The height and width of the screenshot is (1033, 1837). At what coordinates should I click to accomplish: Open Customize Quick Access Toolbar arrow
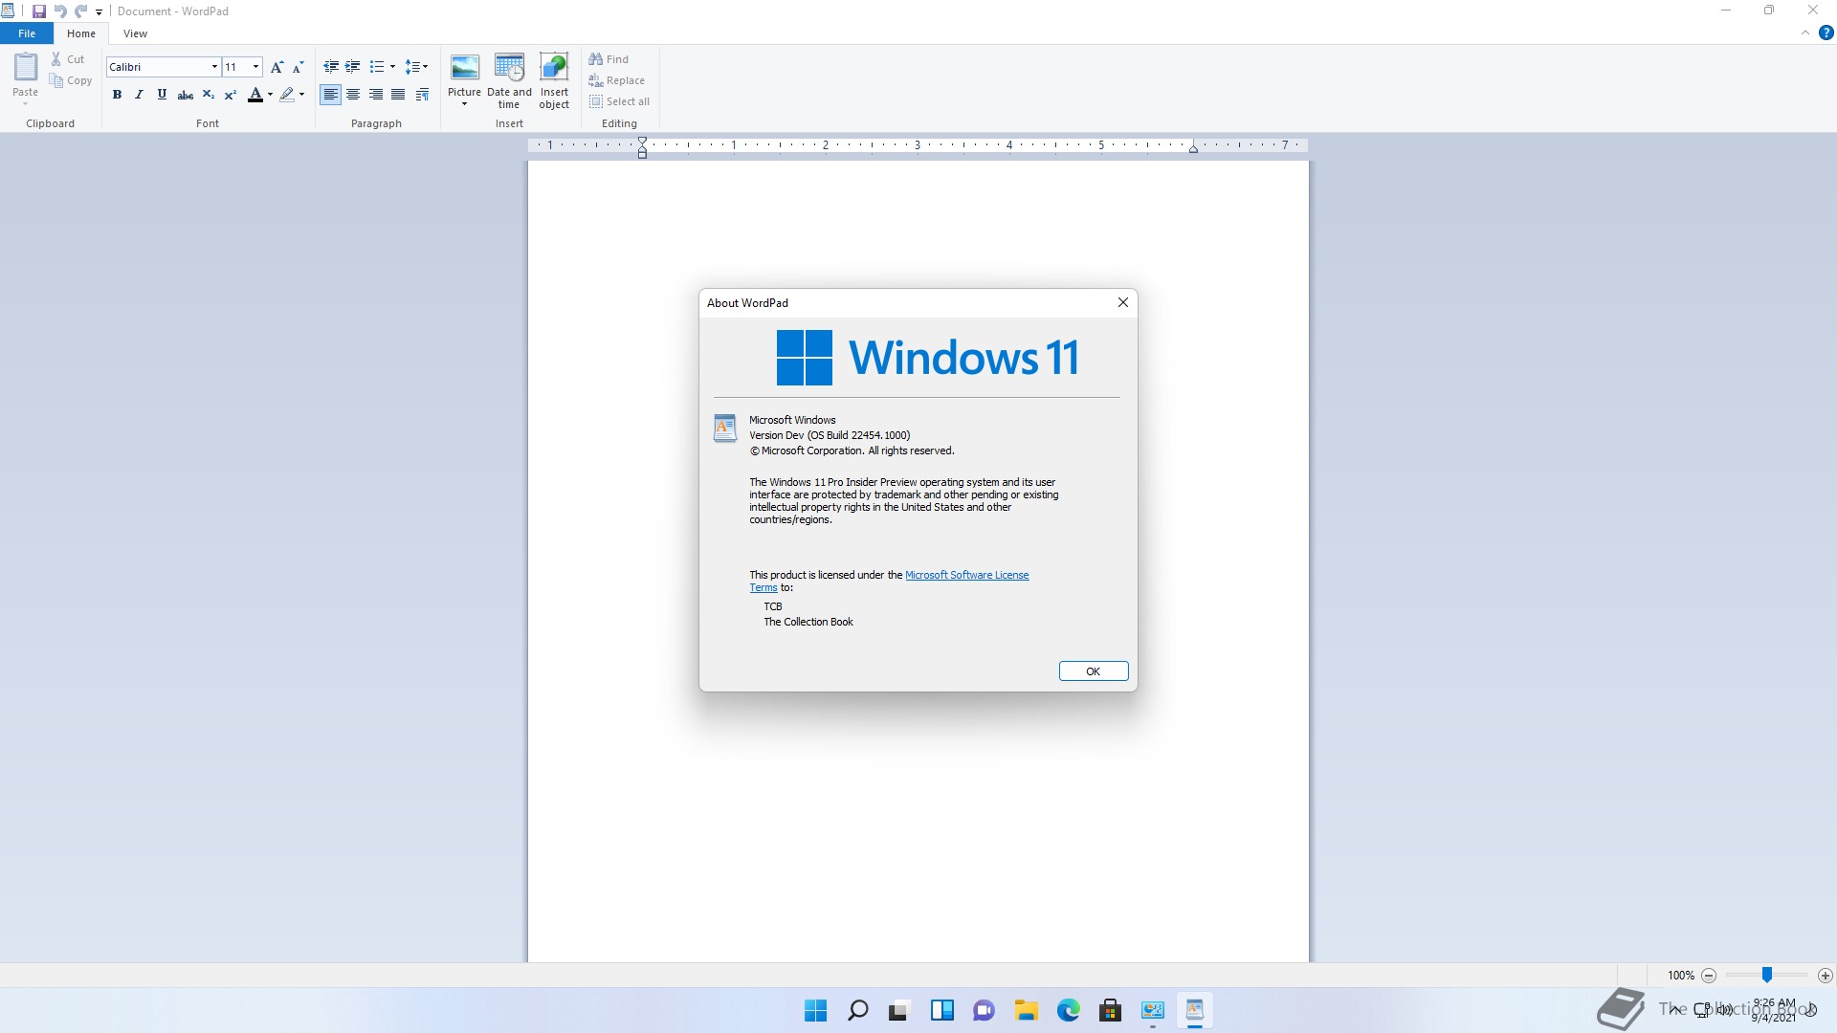(99, 12)
